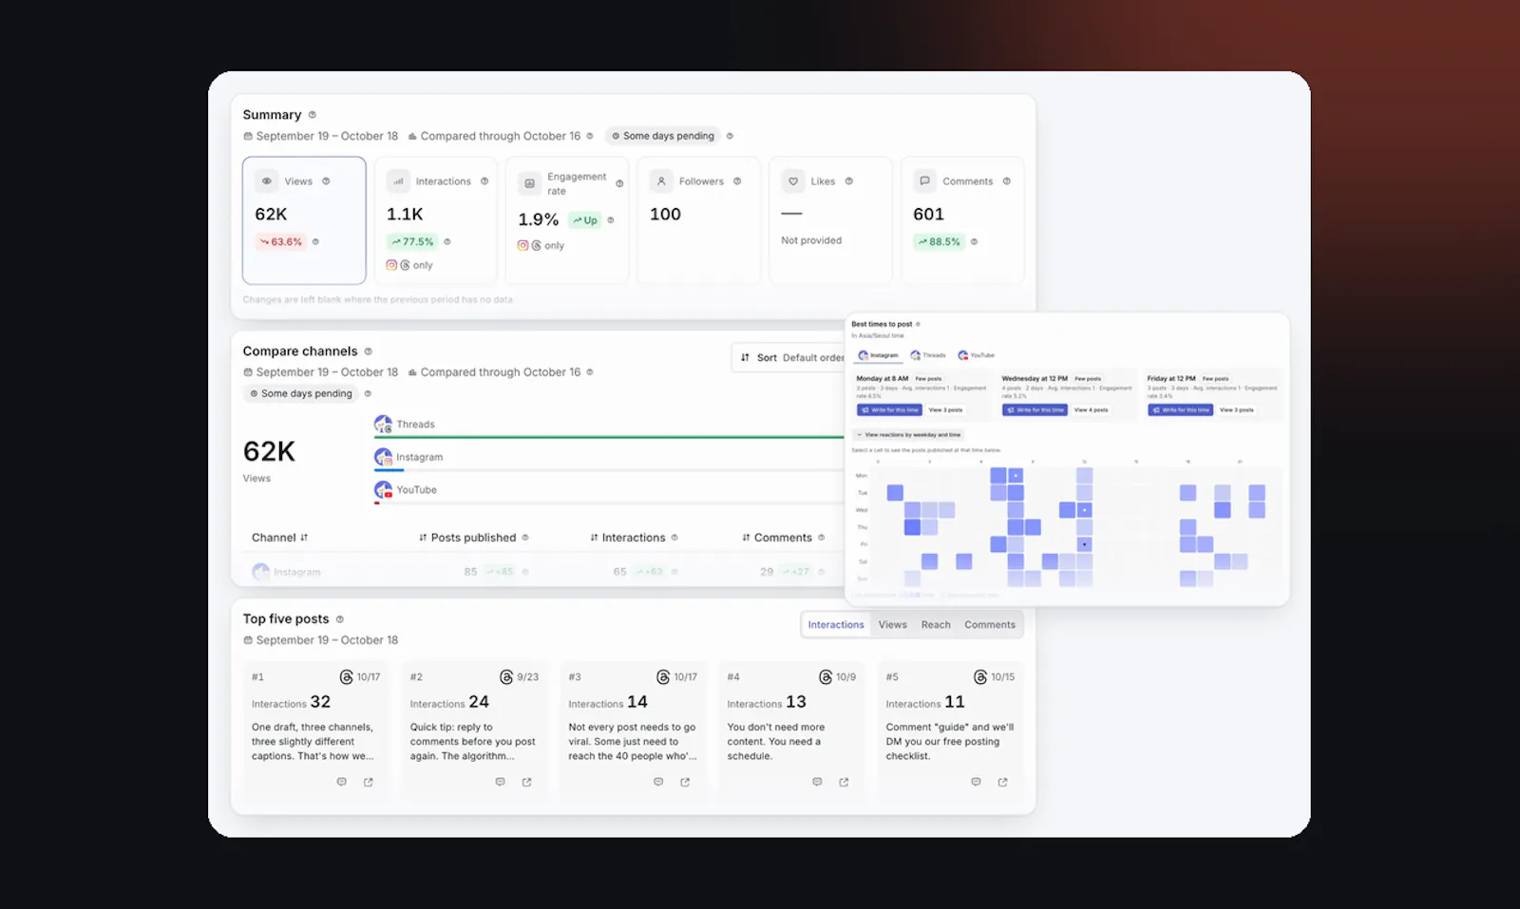Screen dimensions: 1520x909
Task: Select the Comments summary card showing 601
Action: [x=962, y=220]
